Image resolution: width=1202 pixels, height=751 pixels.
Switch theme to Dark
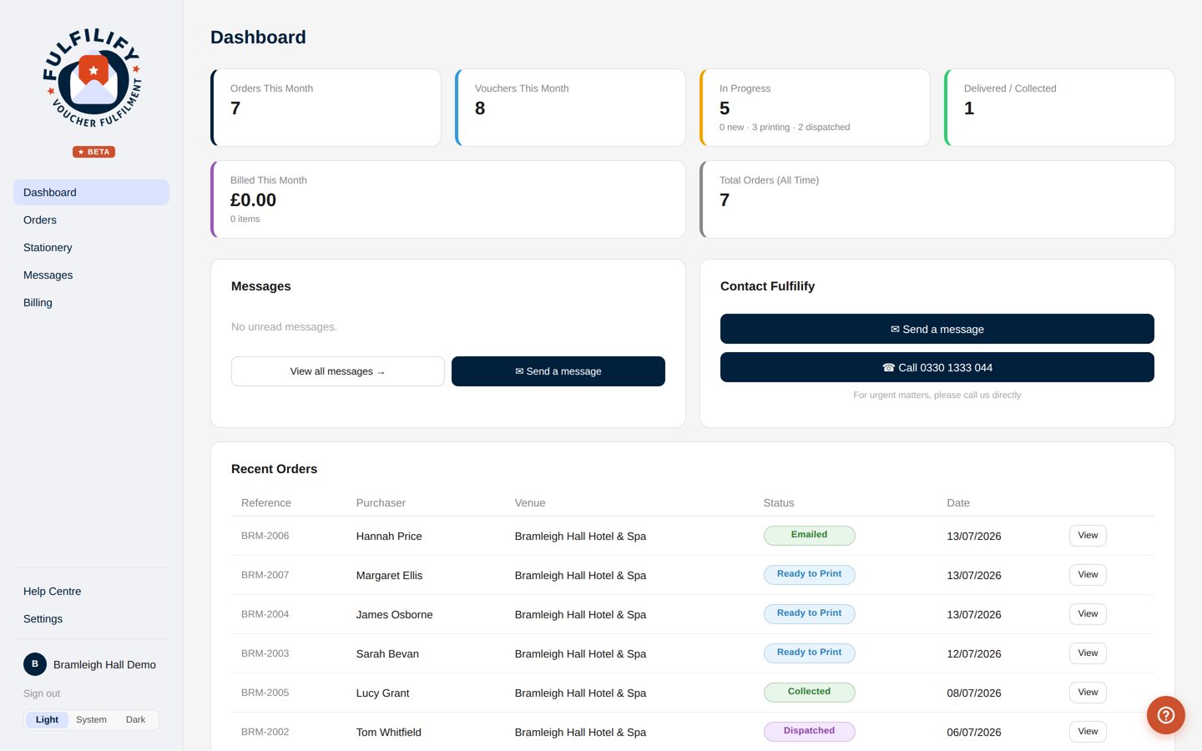pos(135,719)
